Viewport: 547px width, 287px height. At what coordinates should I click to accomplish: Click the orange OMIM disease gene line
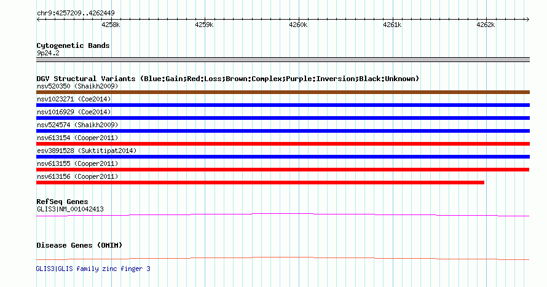(x=283, y=258)
